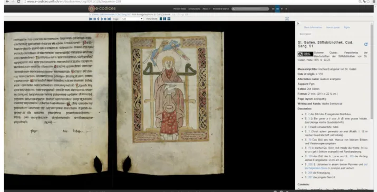
Task: Follow the St. Gallen Stiftsbibliothek breadcrumb link
Action: [x=102, y=14]
